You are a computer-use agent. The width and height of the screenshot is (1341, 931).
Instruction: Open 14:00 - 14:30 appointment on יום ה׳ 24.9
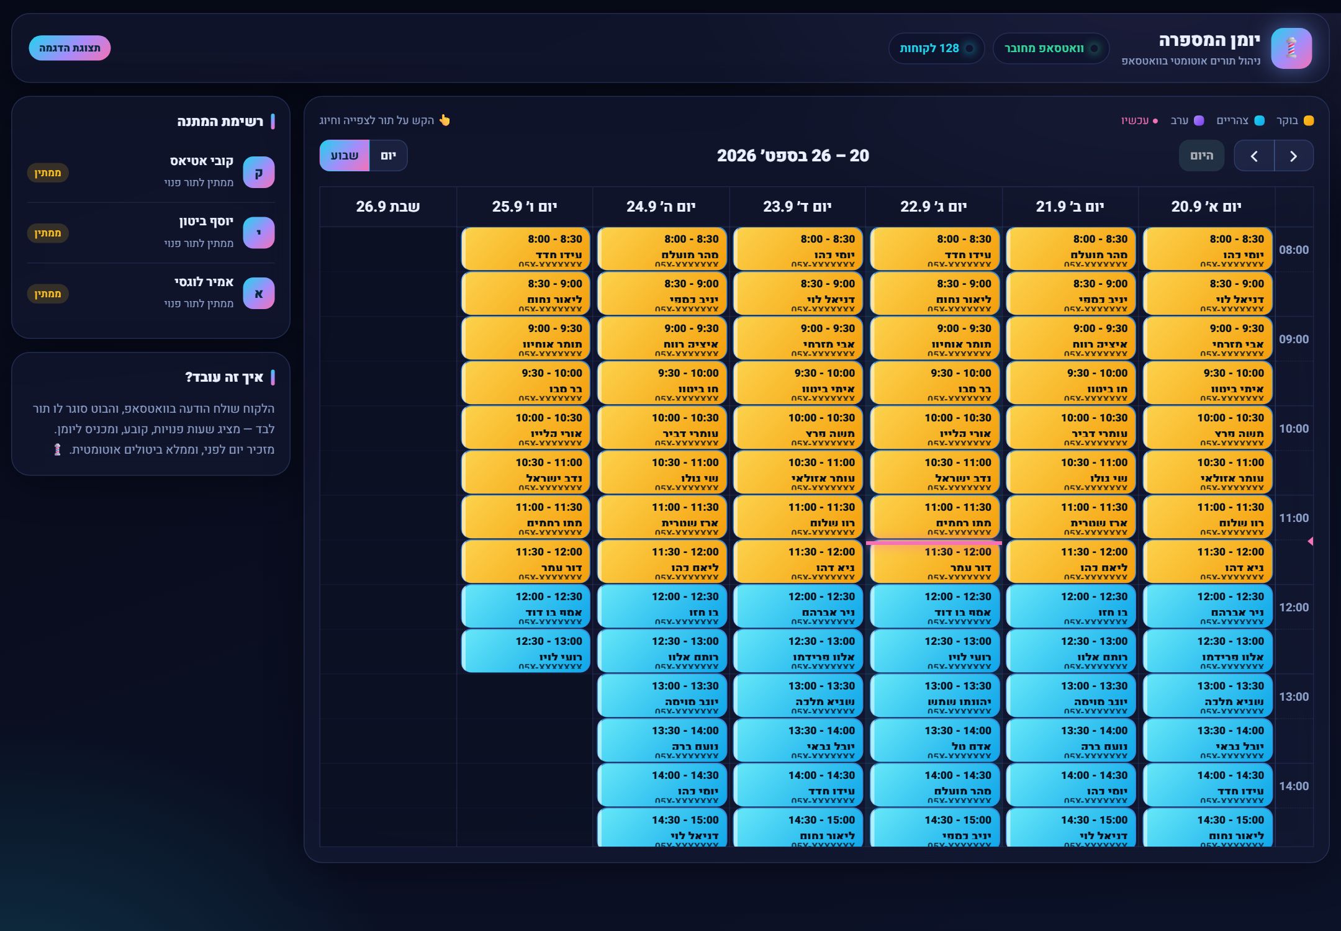[x=662, y=785]
